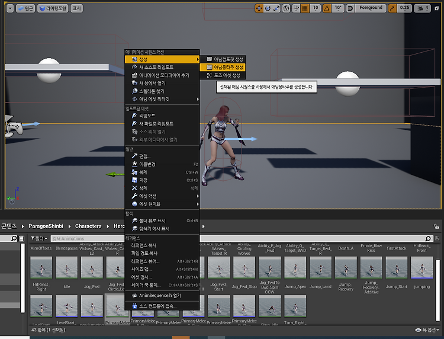
Task: Click 탐색기 에서 표시 icon
Action: tap(134, 228)
